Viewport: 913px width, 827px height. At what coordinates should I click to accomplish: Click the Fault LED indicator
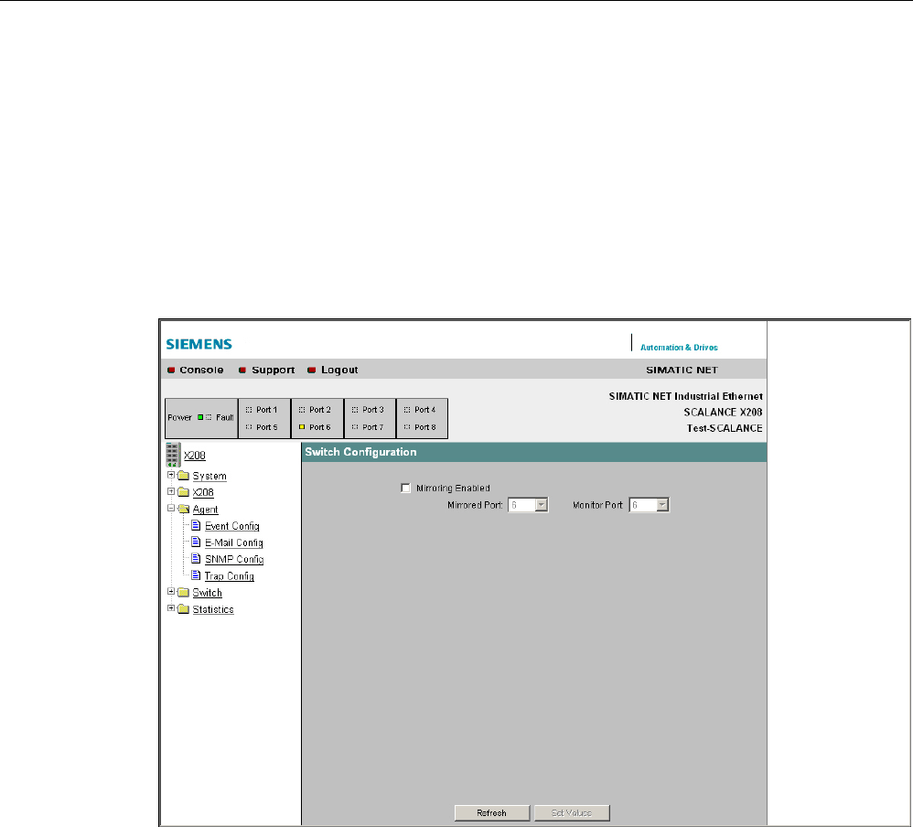coord(209,417)
